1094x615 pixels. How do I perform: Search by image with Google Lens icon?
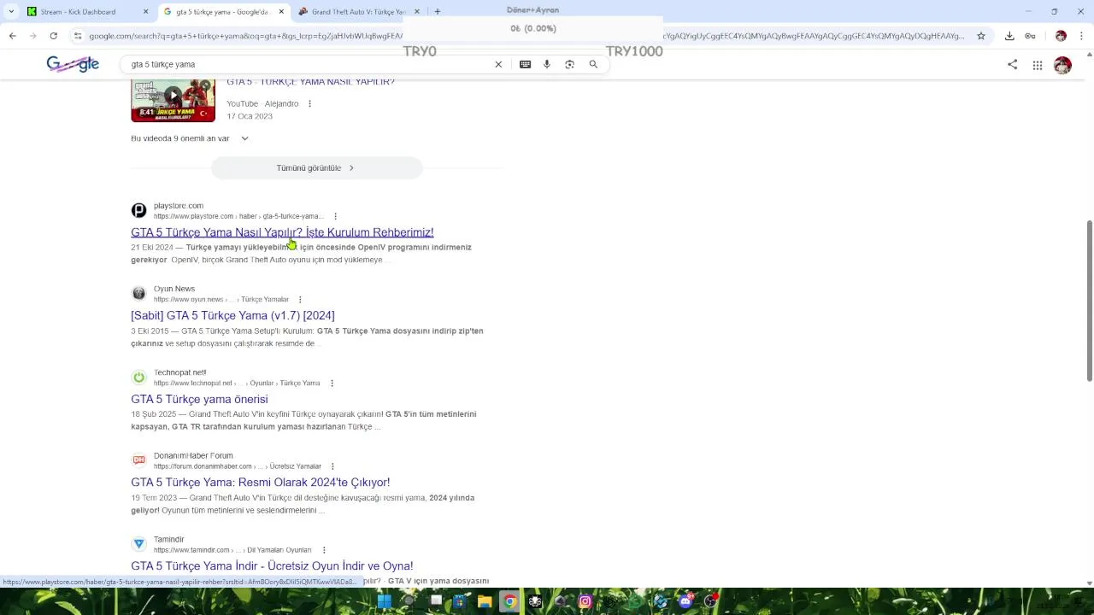(x=569, y=64)
